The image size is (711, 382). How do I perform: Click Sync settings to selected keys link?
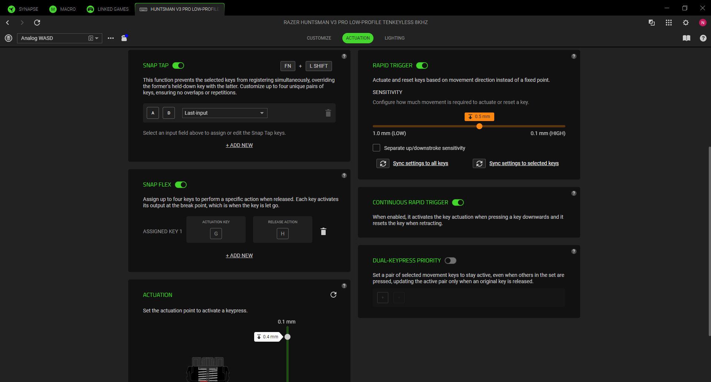tap(524, 163)
